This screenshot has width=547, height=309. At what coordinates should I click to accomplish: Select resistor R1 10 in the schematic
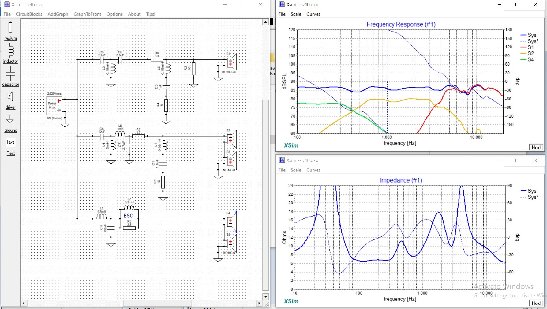tap(163, 182)
